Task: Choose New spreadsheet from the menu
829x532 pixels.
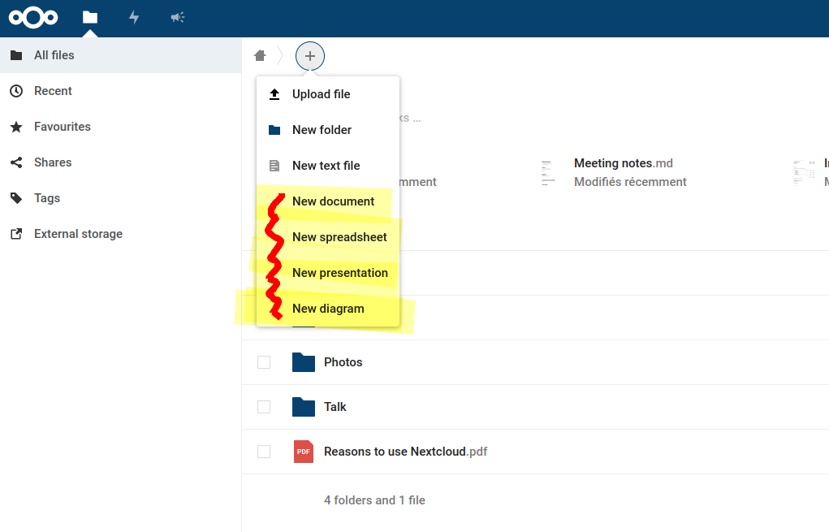Action: (339, 237)
